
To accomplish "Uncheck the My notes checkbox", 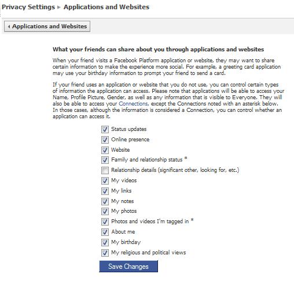I will pyautogui.click(x=105, y=201).
